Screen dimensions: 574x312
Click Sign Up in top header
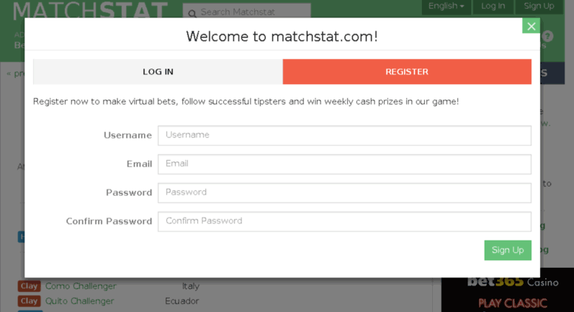pyautogui.click(x=539, y=7)
